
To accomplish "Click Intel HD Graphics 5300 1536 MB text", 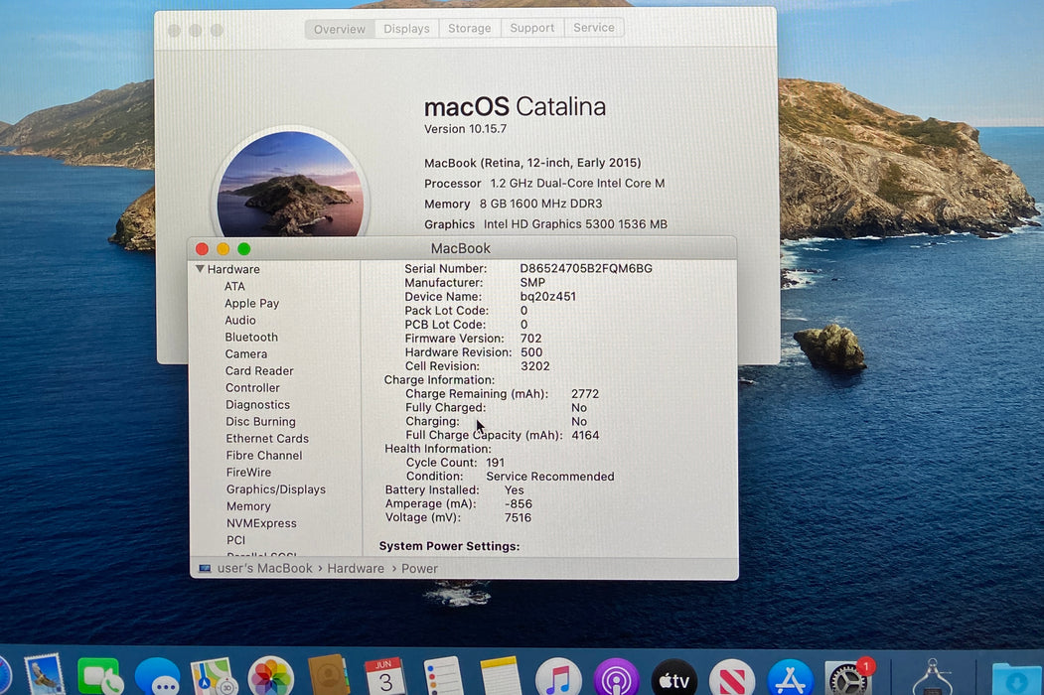I will pos(575,224).
